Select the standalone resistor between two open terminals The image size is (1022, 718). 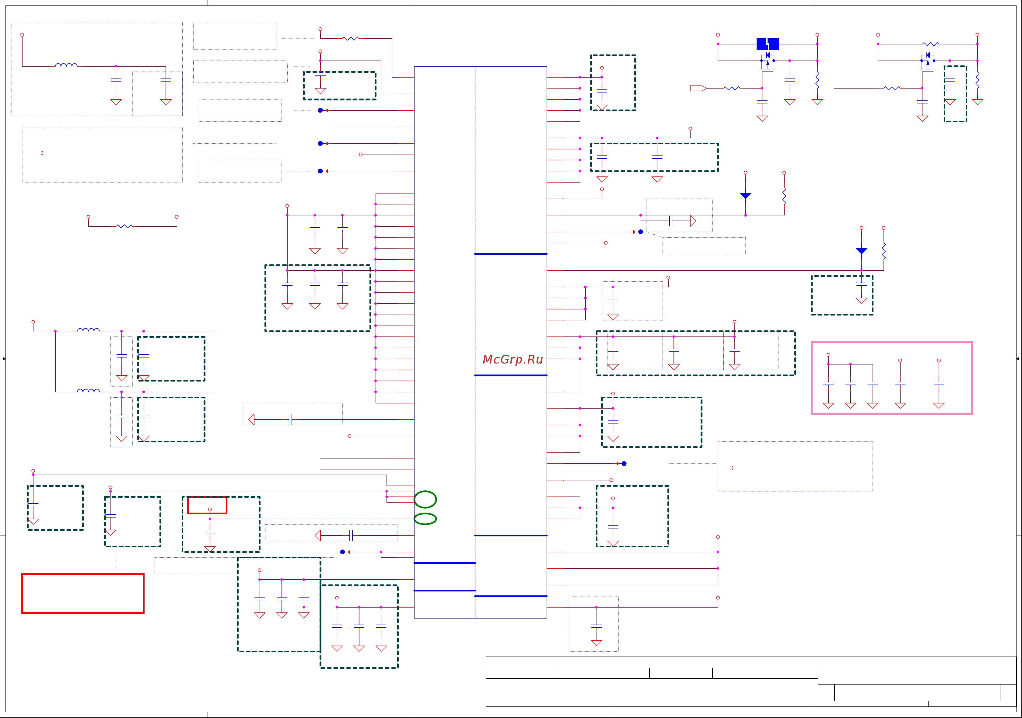(124, 226)
